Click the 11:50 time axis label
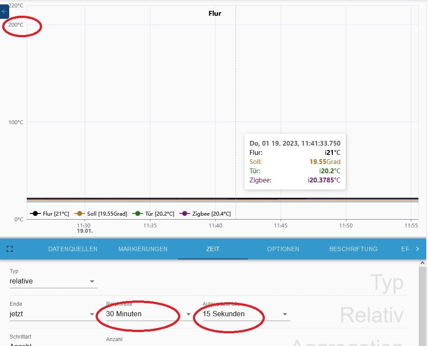The width and height of the screenshot is (428, 346). 346,225
